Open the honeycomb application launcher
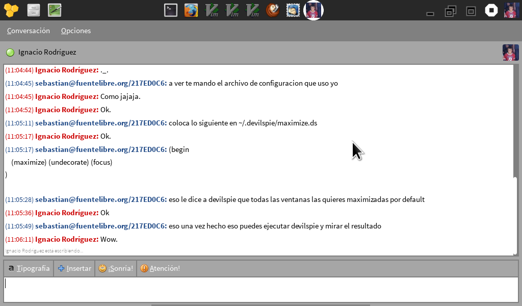The width and height of the screenshot is (522, 306). (11, 10)
